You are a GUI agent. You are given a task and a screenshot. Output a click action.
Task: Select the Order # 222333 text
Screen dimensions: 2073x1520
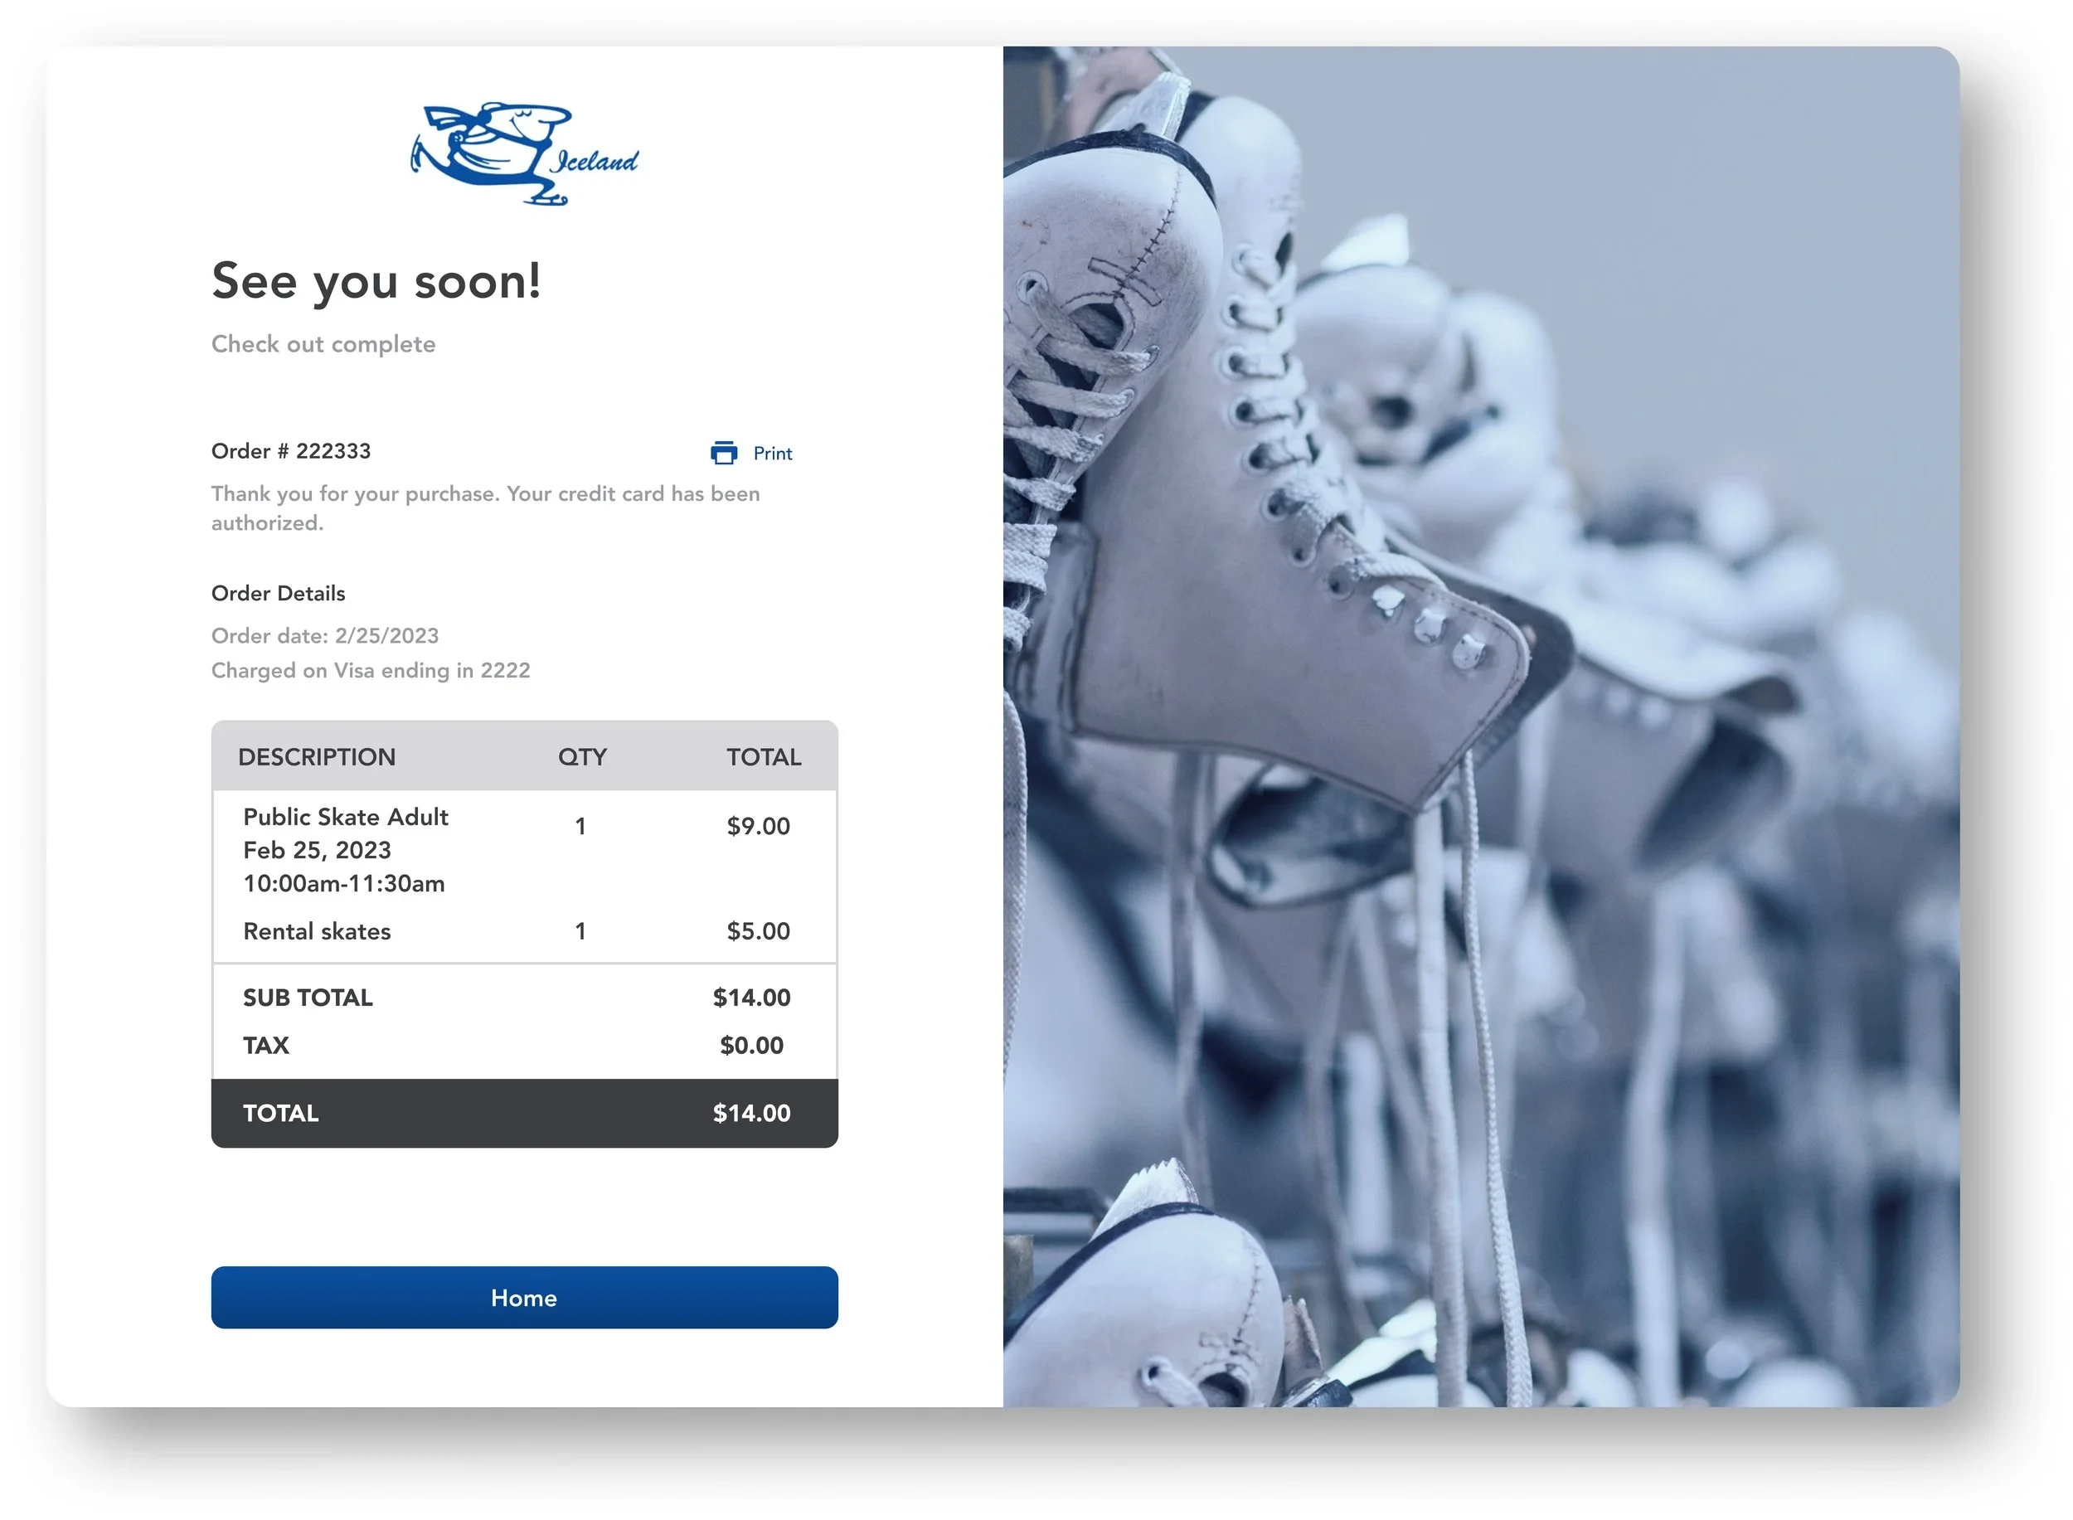coord(291,451)
